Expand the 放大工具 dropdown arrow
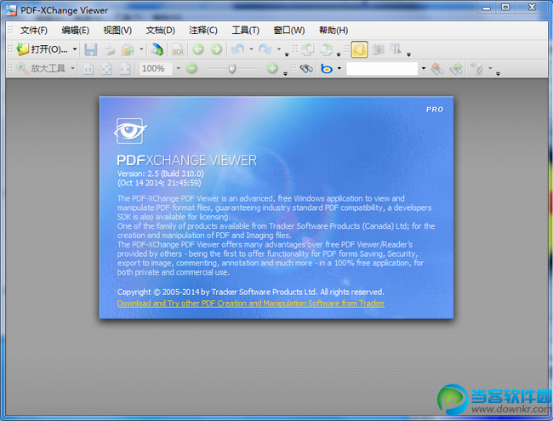553x421 pixels. [72, 68]
